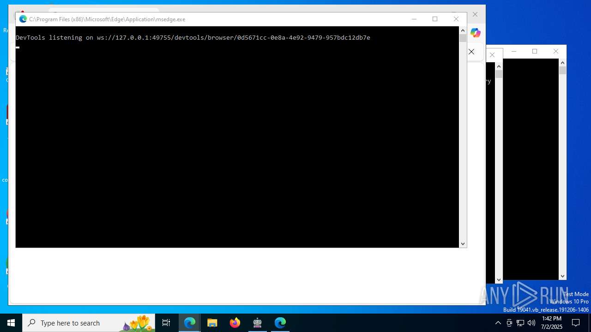Maximize the msedge.exe console window

pyautogui.click(x=435, y=19)
